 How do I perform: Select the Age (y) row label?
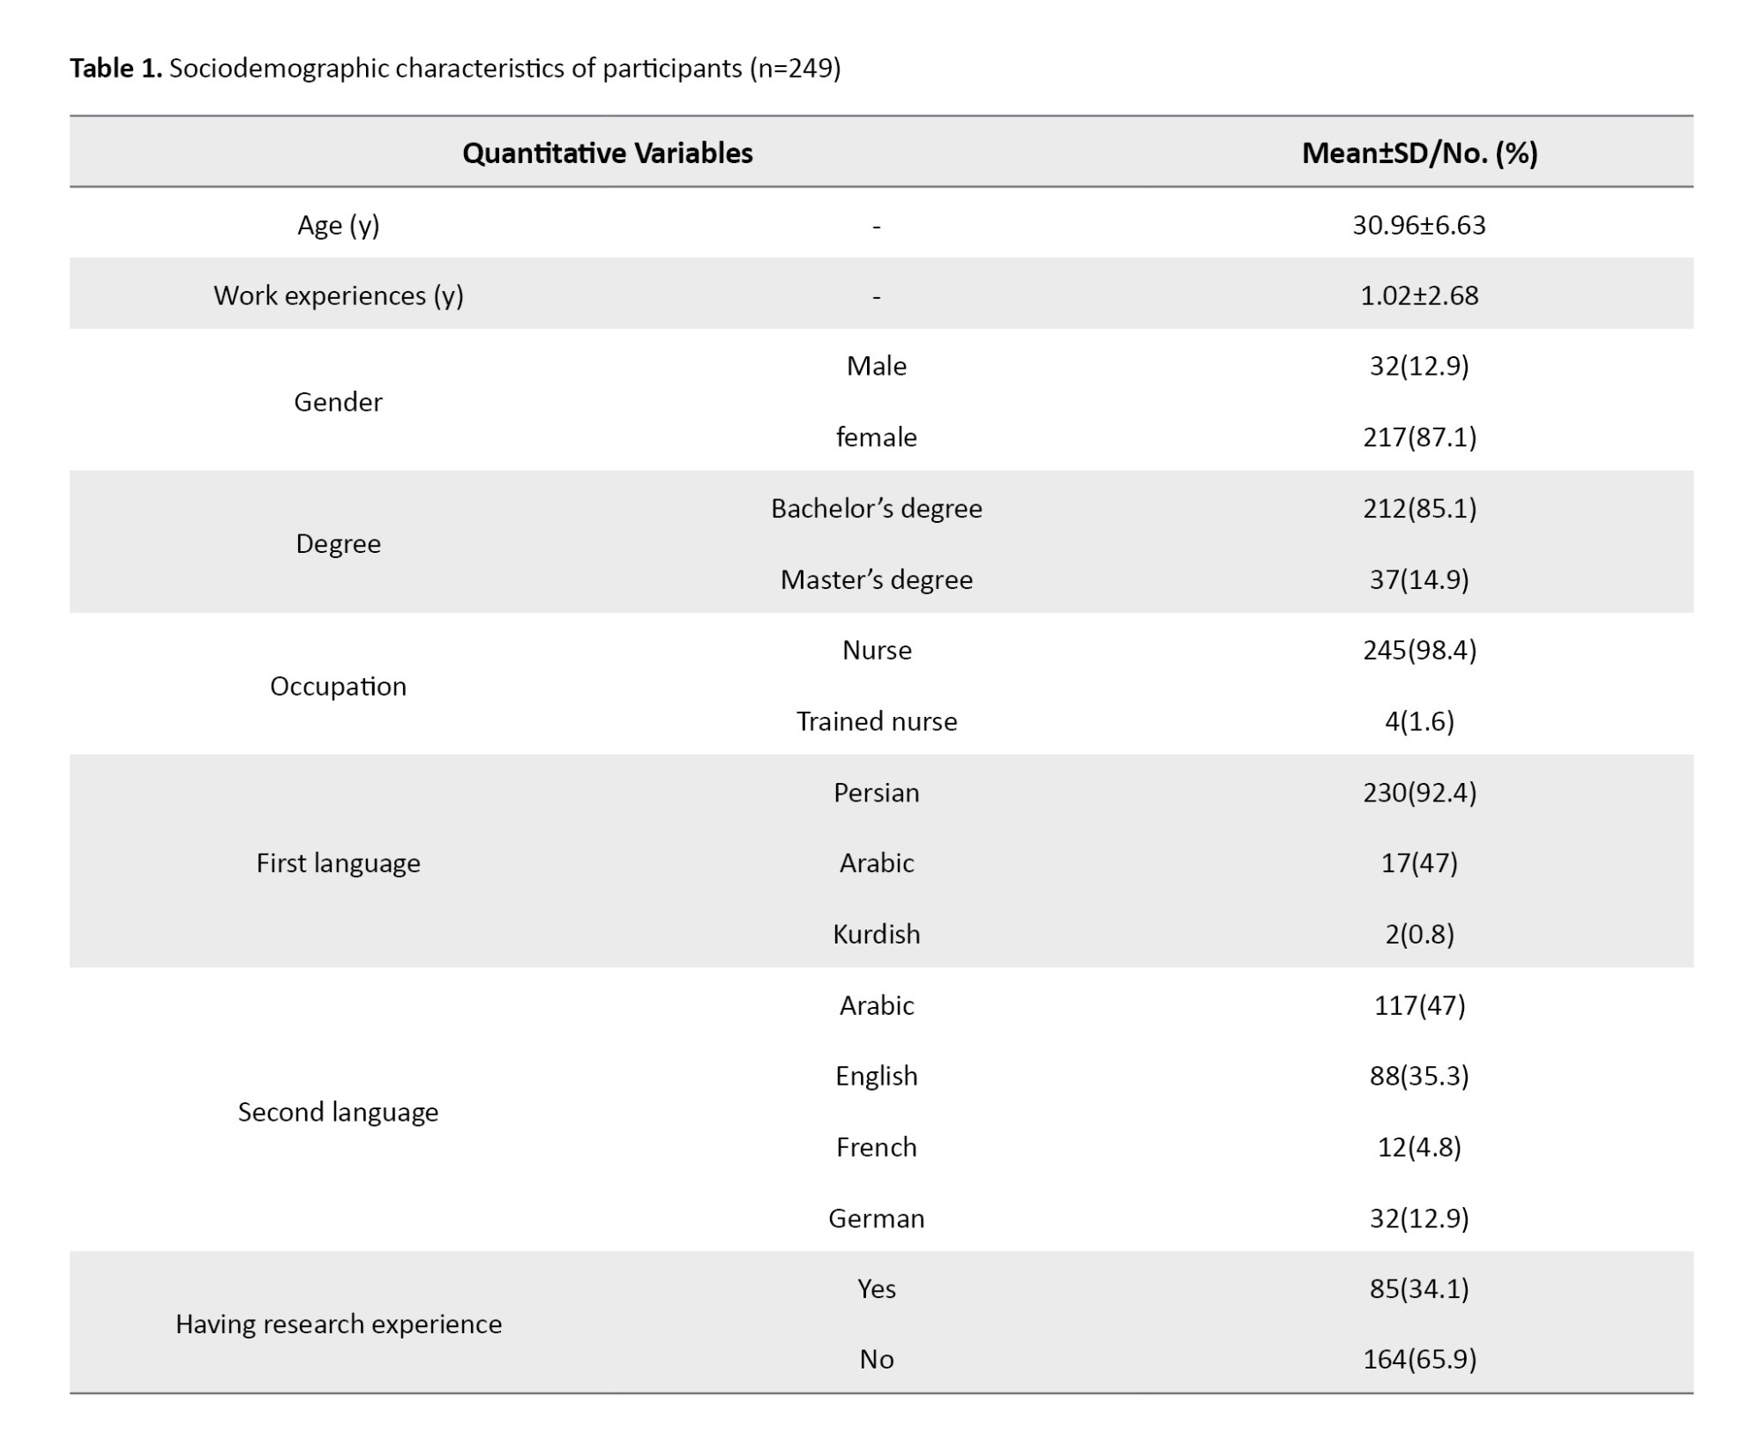(x=338, y=225)
